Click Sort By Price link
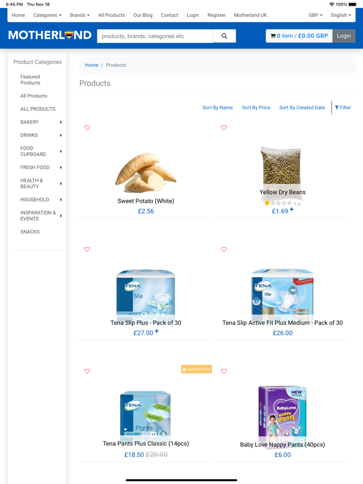This screenshot has height=484, width=363. [x=256, y=108]
